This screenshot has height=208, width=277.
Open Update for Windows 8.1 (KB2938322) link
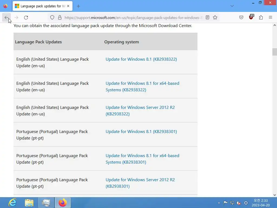[141, 59]
